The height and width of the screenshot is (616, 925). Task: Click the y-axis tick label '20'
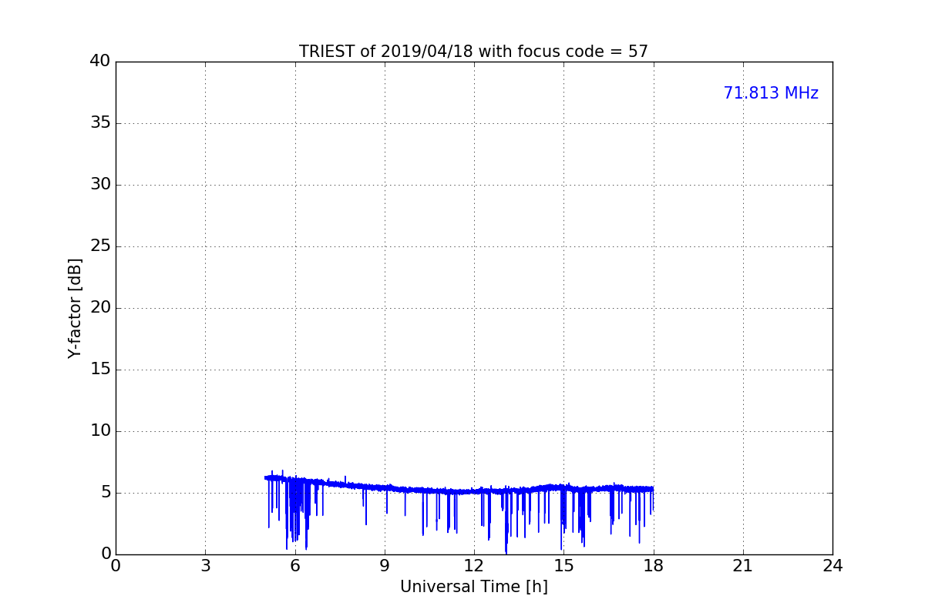[x=100, y=308]
